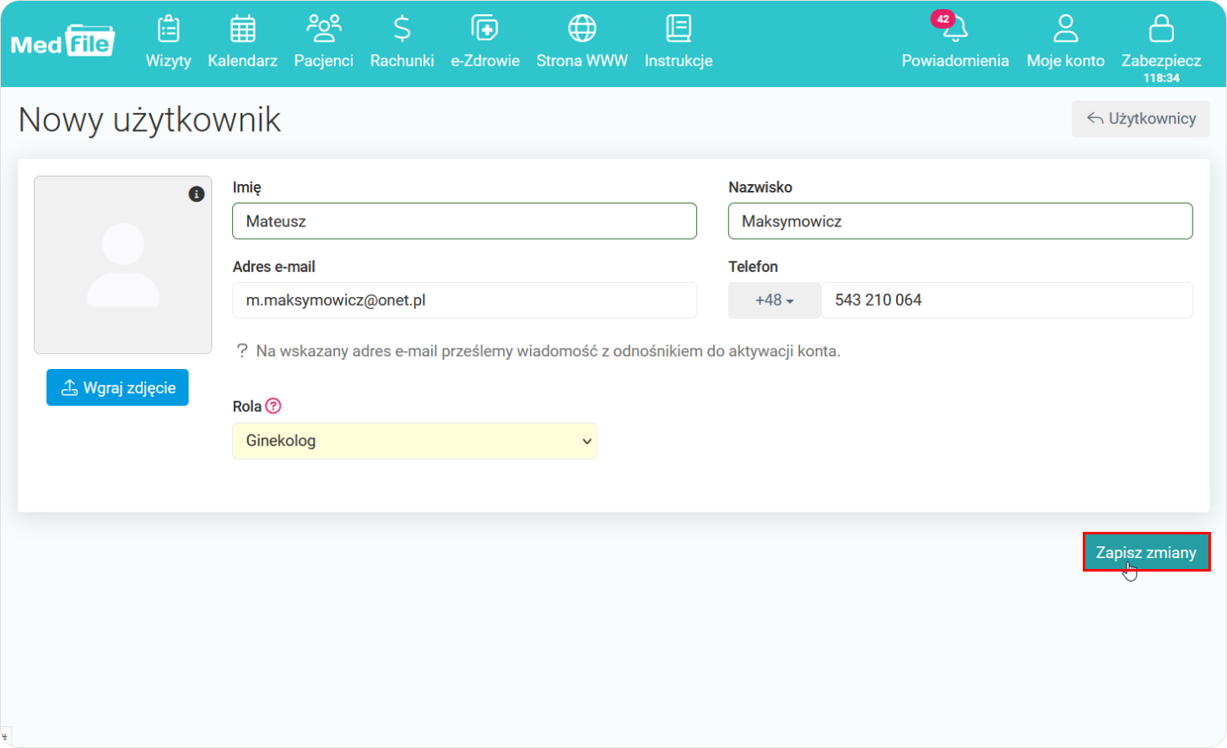1227x748 pixels.
Task: Open the Instrukcje book icon
Action: coord(678,29)
